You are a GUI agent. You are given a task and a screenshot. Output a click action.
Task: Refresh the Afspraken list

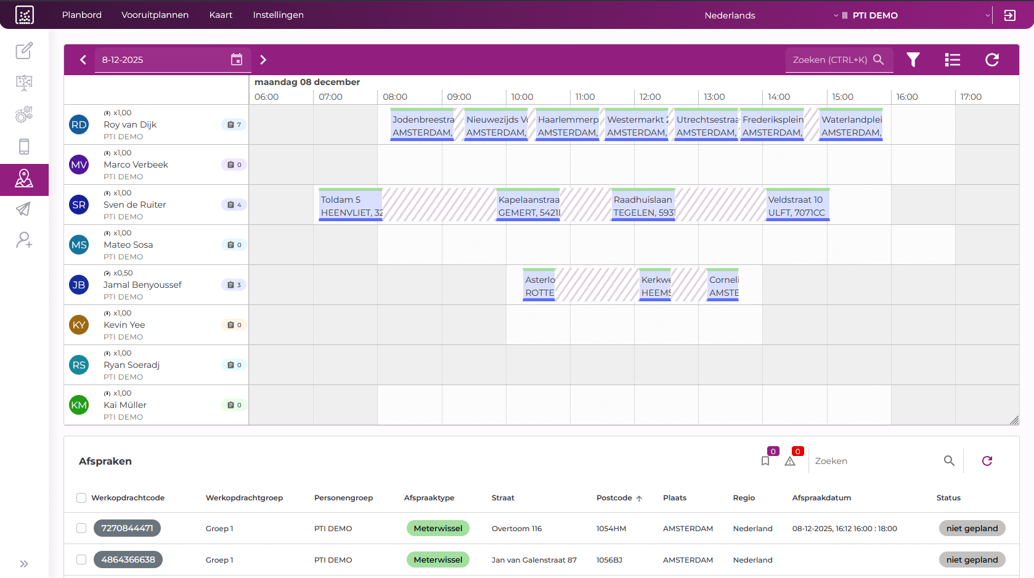click(987, 461)
